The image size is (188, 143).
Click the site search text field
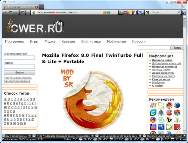154,48
